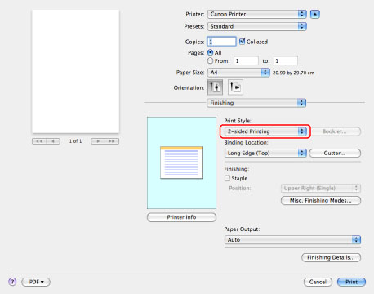This screenshot has height=294, width=374.
Task: Open the PDF menu button
Action: [x=36, y=282]
